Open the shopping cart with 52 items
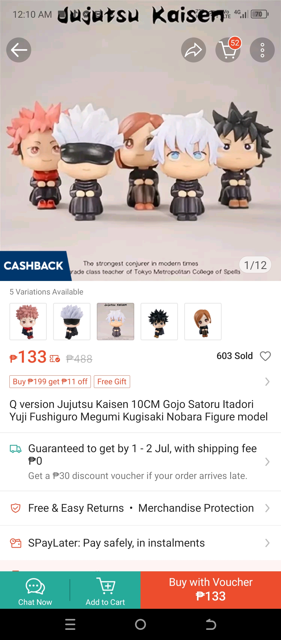This screenshot has width=281, height=640. 228,50
